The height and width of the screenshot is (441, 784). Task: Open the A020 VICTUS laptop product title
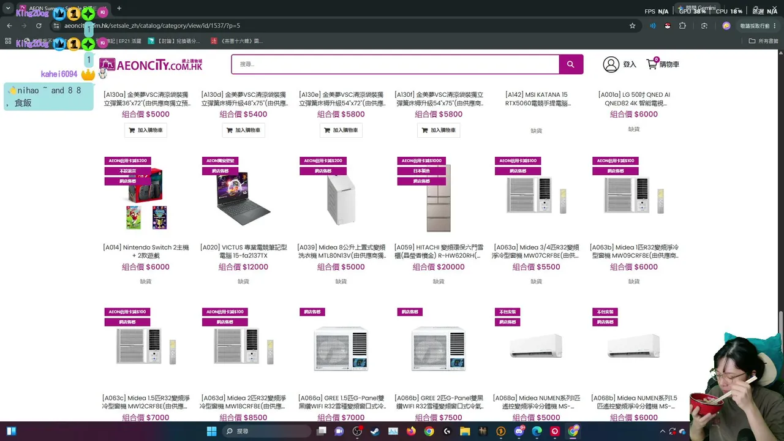(243, 251)
